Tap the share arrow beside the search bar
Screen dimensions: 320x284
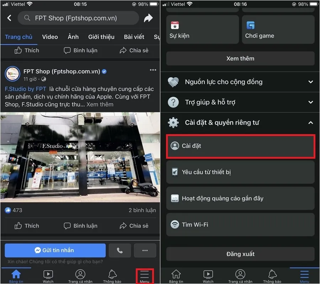[x=149, y=18]
